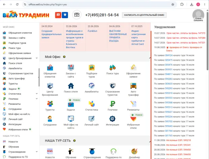Open the red chat message icon
209x159 pixels.
click(x=58, y=15)
